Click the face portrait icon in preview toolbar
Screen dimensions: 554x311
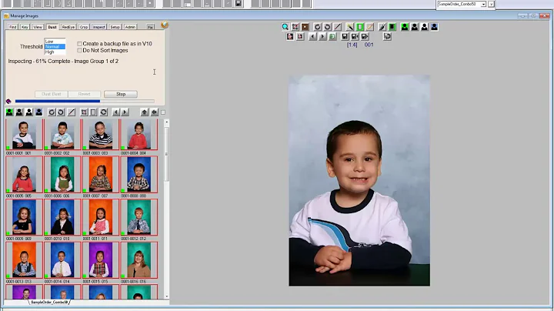[x=290, y=36]
